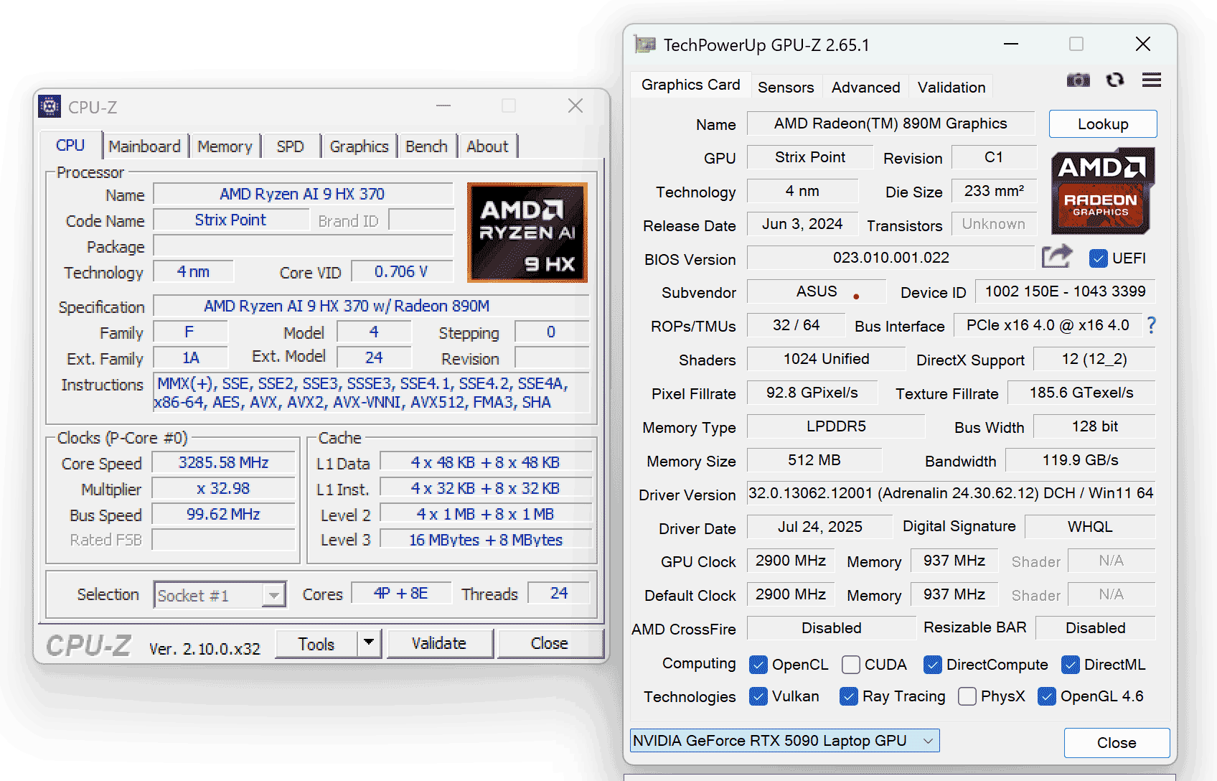Click the Bus Interface question mark
1217x781 pixels.
(1151, 325)
